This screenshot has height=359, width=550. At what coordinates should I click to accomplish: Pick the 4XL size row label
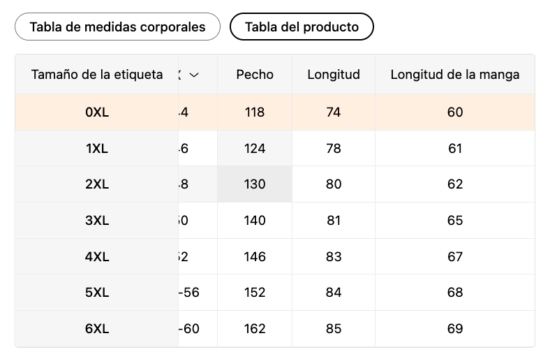(97, 257)
